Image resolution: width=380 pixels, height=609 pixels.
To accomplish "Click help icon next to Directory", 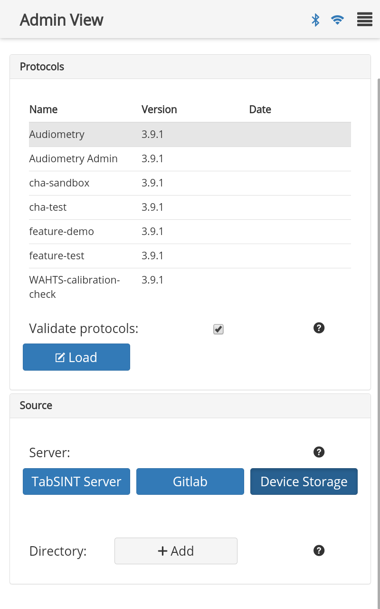I will click(319, 550).
